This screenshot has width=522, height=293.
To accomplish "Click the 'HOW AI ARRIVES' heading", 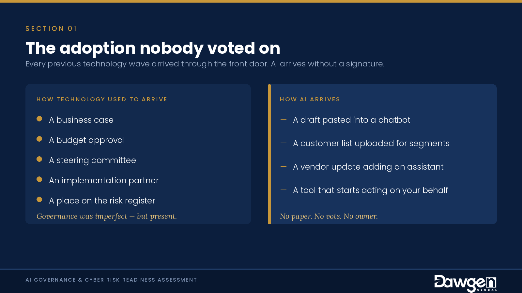I will (x=310, y=99).
